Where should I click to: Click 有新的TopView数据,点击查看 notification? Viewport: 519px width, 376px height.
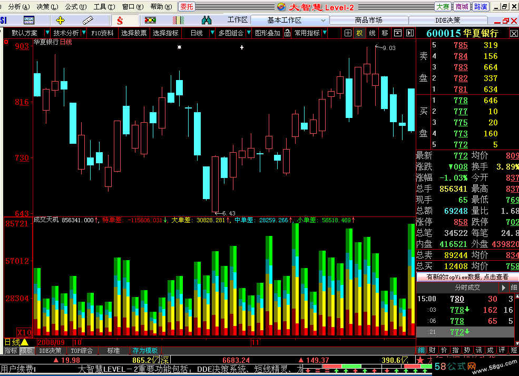tap(467, 277)
